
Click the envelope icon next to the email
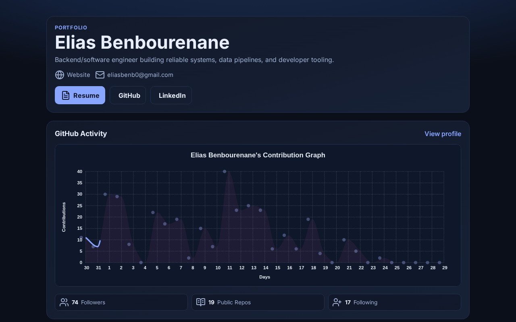point(100,75)
